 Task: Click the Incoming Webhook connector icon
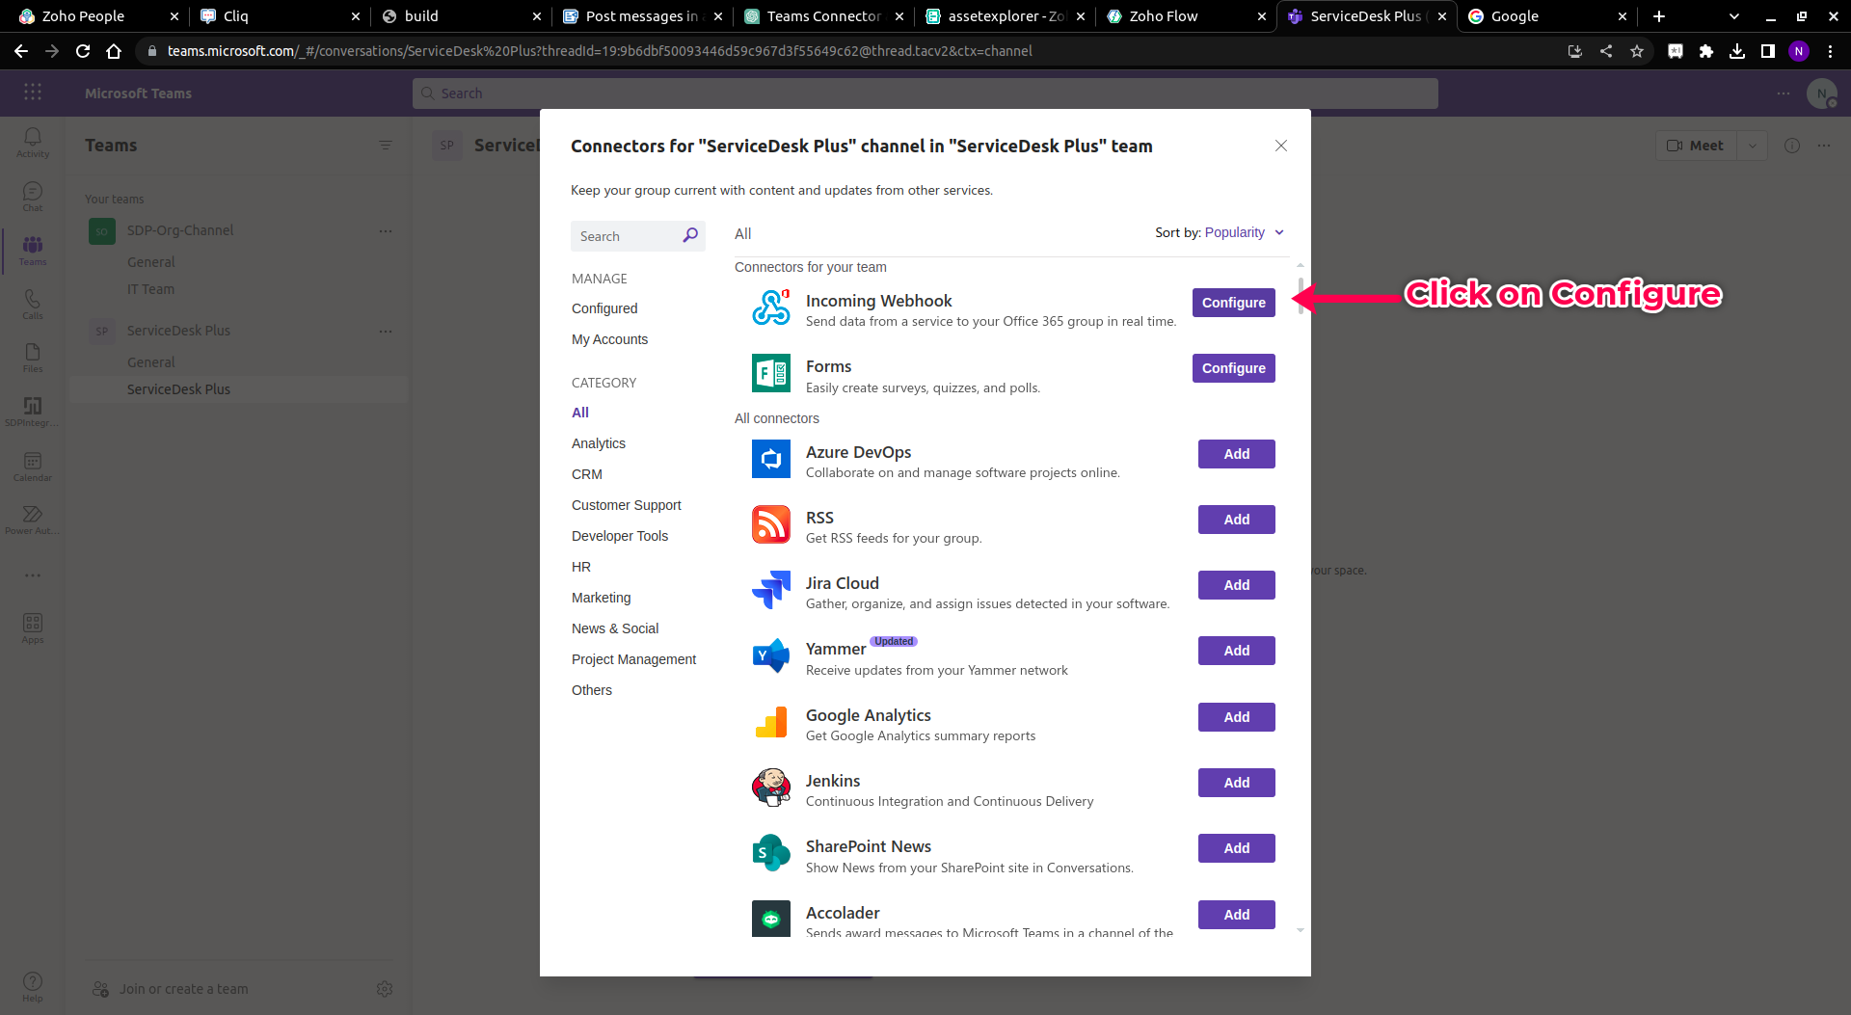tap(770, 307)
